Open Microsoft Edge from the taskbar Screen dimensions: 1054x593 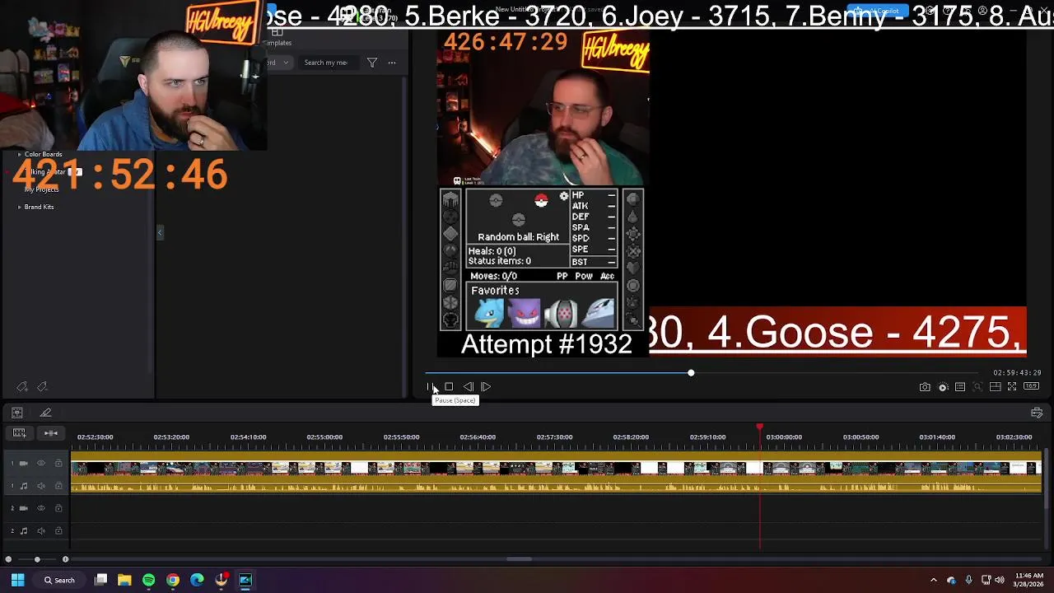(197, 580)
